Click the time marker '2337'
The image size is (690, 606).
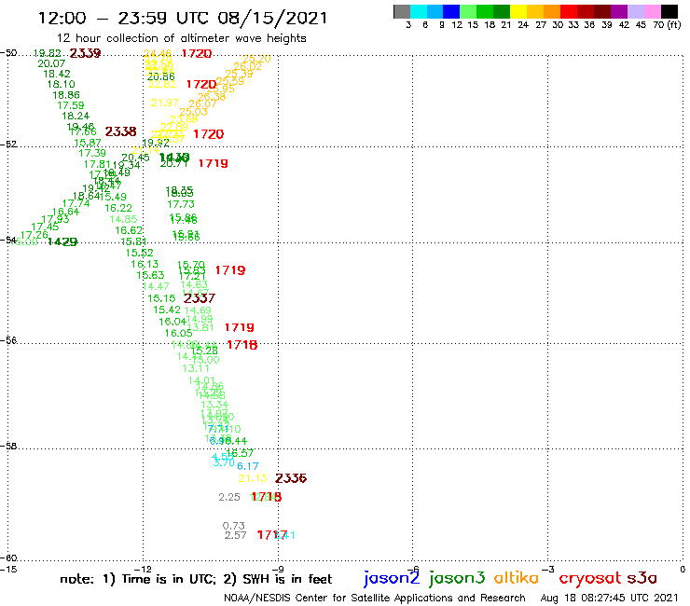(200, 298)
